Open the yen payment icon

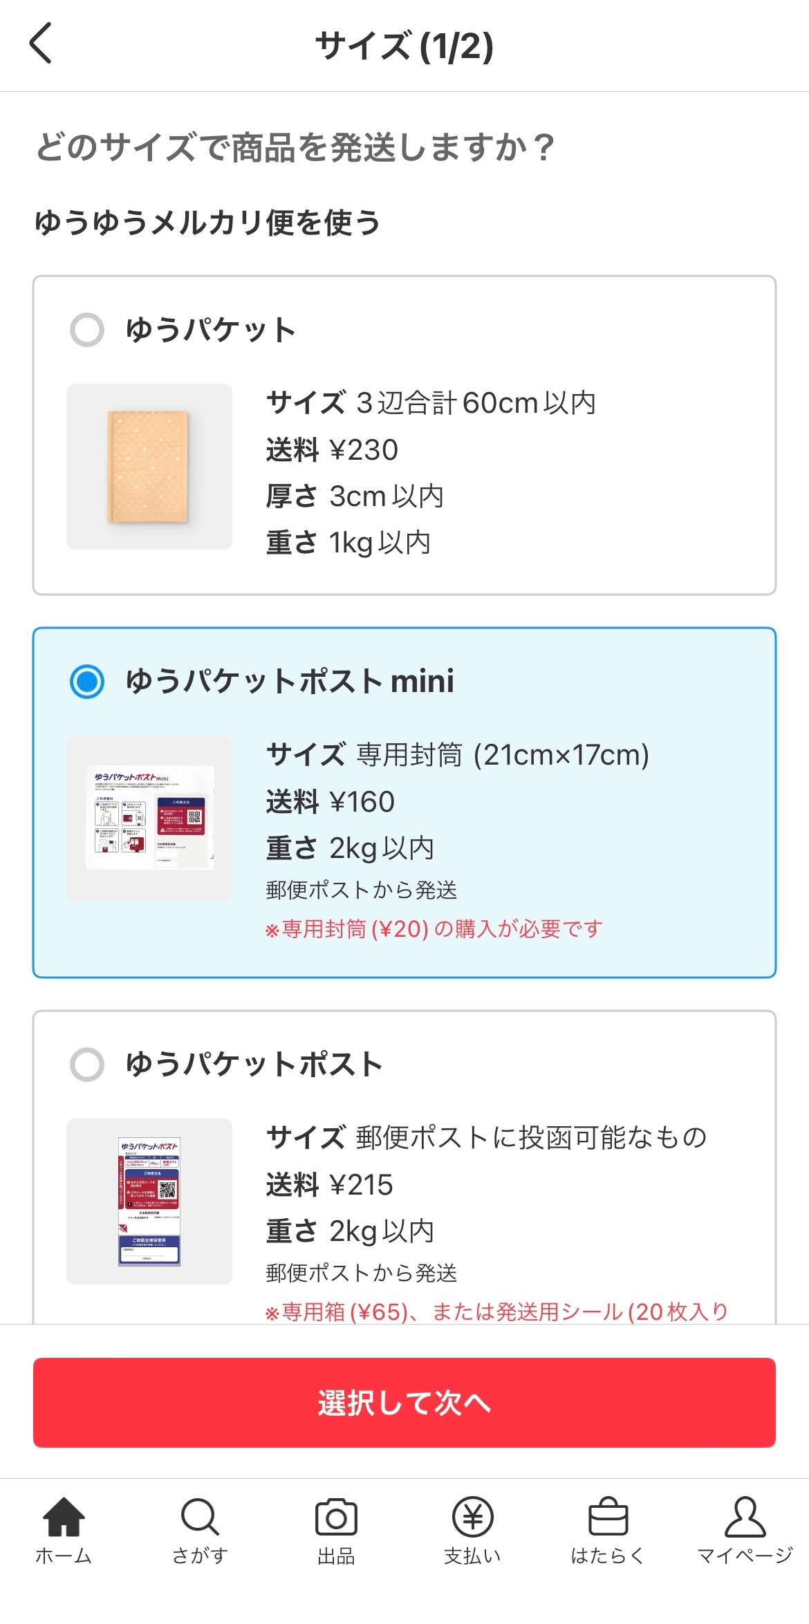(472, 1516)
